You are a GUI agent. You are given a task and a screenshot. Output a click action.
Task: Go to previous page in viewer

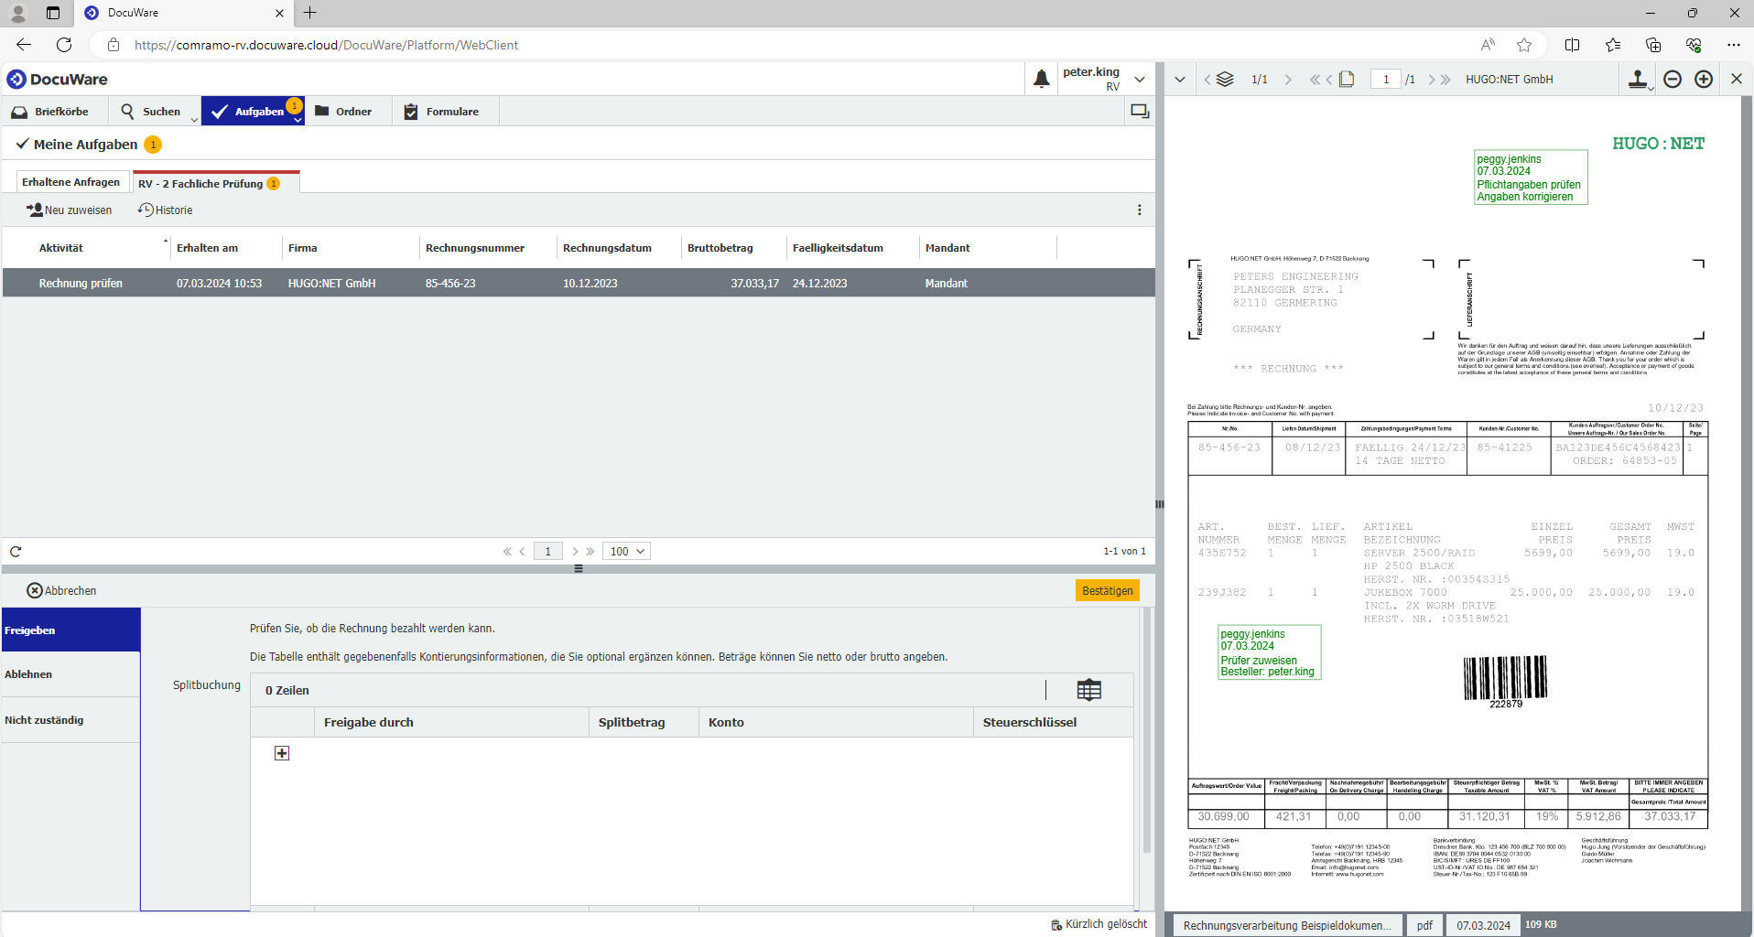pos(1328,80)
